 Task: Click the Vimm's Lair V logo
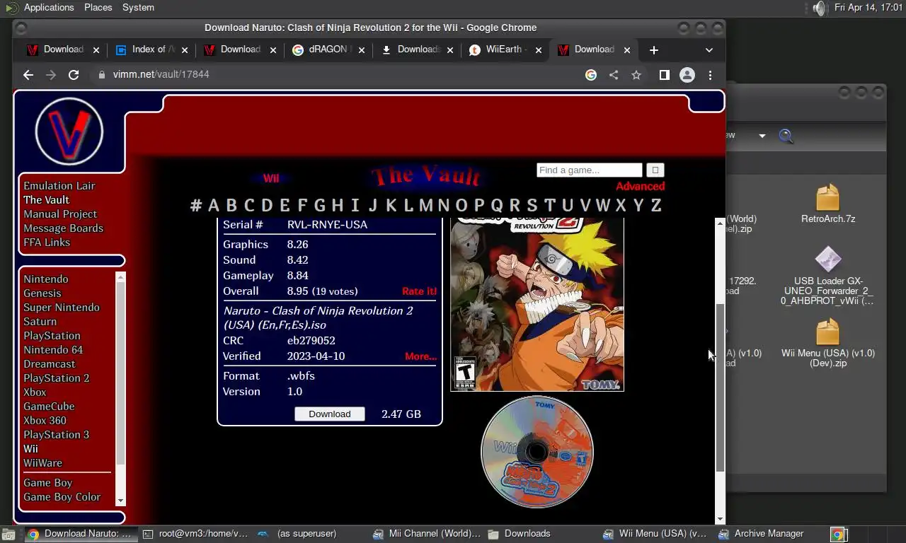69,132
